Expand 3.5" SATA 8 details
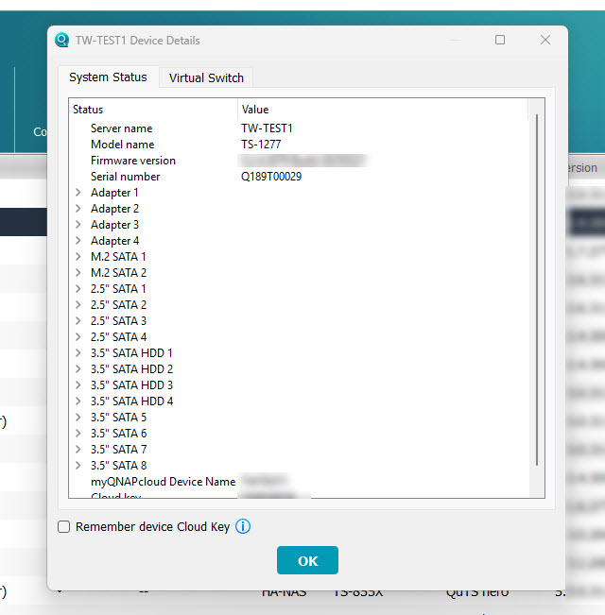Viewport: 605px width, 615px height. click(78, 466)
